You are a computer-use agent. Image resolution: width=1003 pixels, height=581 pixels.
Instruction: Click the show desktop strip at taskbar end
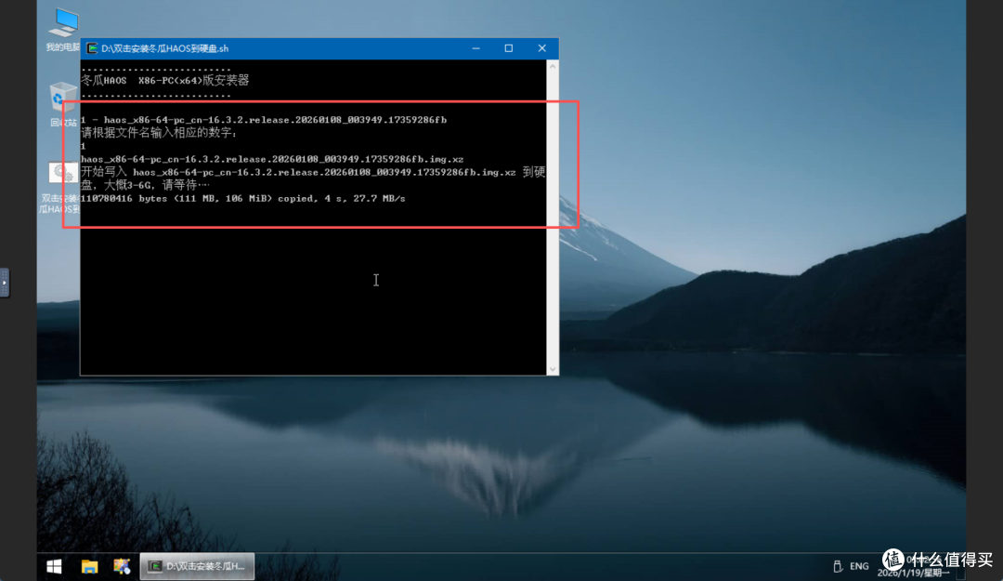961,566
